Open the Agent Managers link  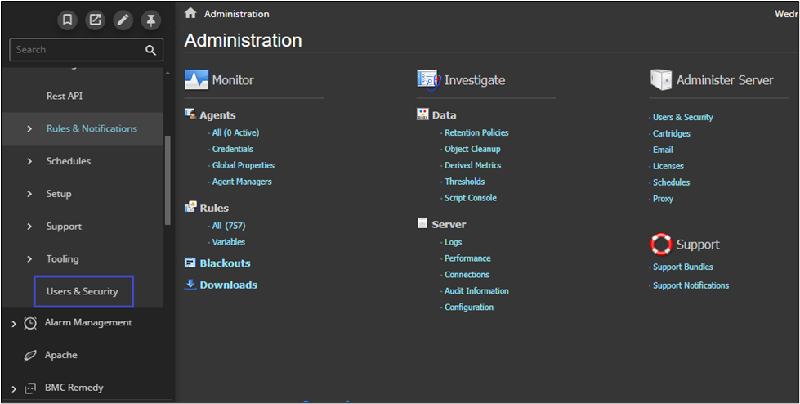(x=242, y=182)
